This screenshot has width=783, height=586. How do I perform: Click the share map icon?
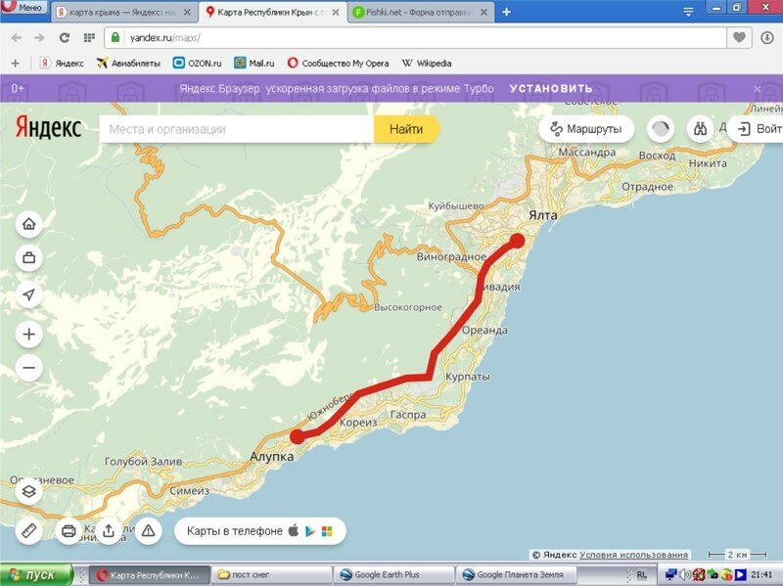[x=109, y=530]
